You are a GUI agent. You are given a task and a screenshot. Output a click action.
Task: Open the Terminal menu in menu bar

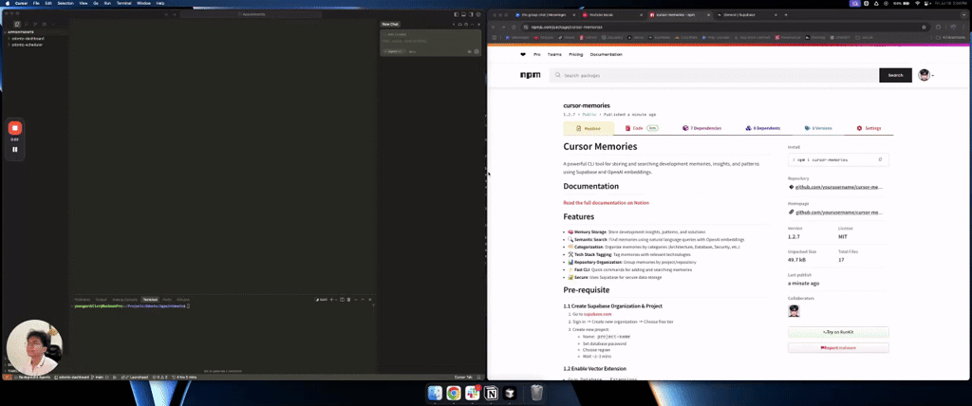pos(123,4)
